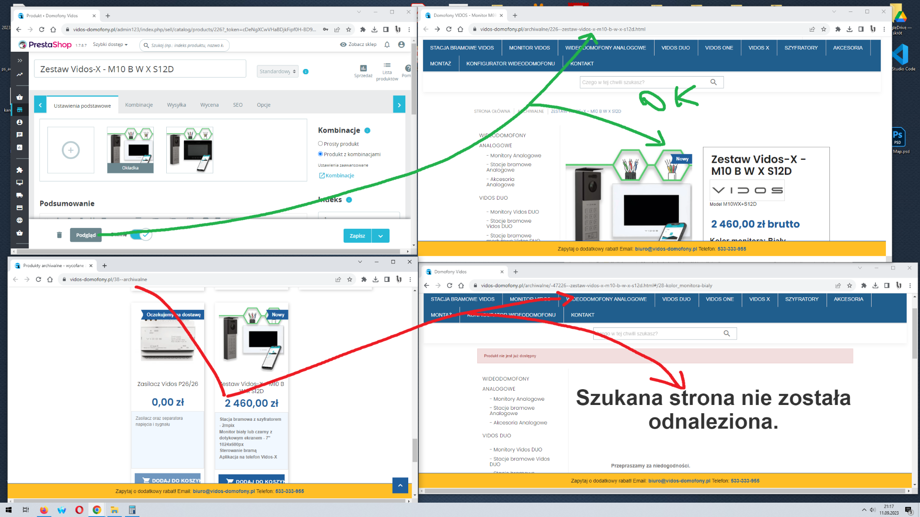Screen dimensions: 920x517
Task: Select the Prosty produkt radio button
Action: (321, 144)
